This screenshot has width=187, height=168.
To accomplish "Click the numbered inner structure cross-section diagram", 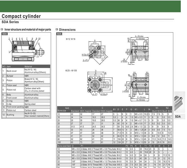I will point(26,50).
